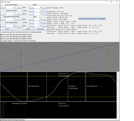This screenshot has height=121, width=134.
Task: Click 'Black Level G' statistics line
Action: (x=16, y=37)
